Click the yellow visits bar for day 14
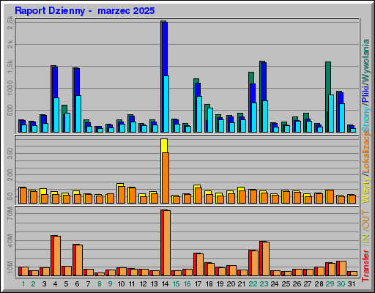The height and width of the screenshot is (293, 375). (164, 145)
